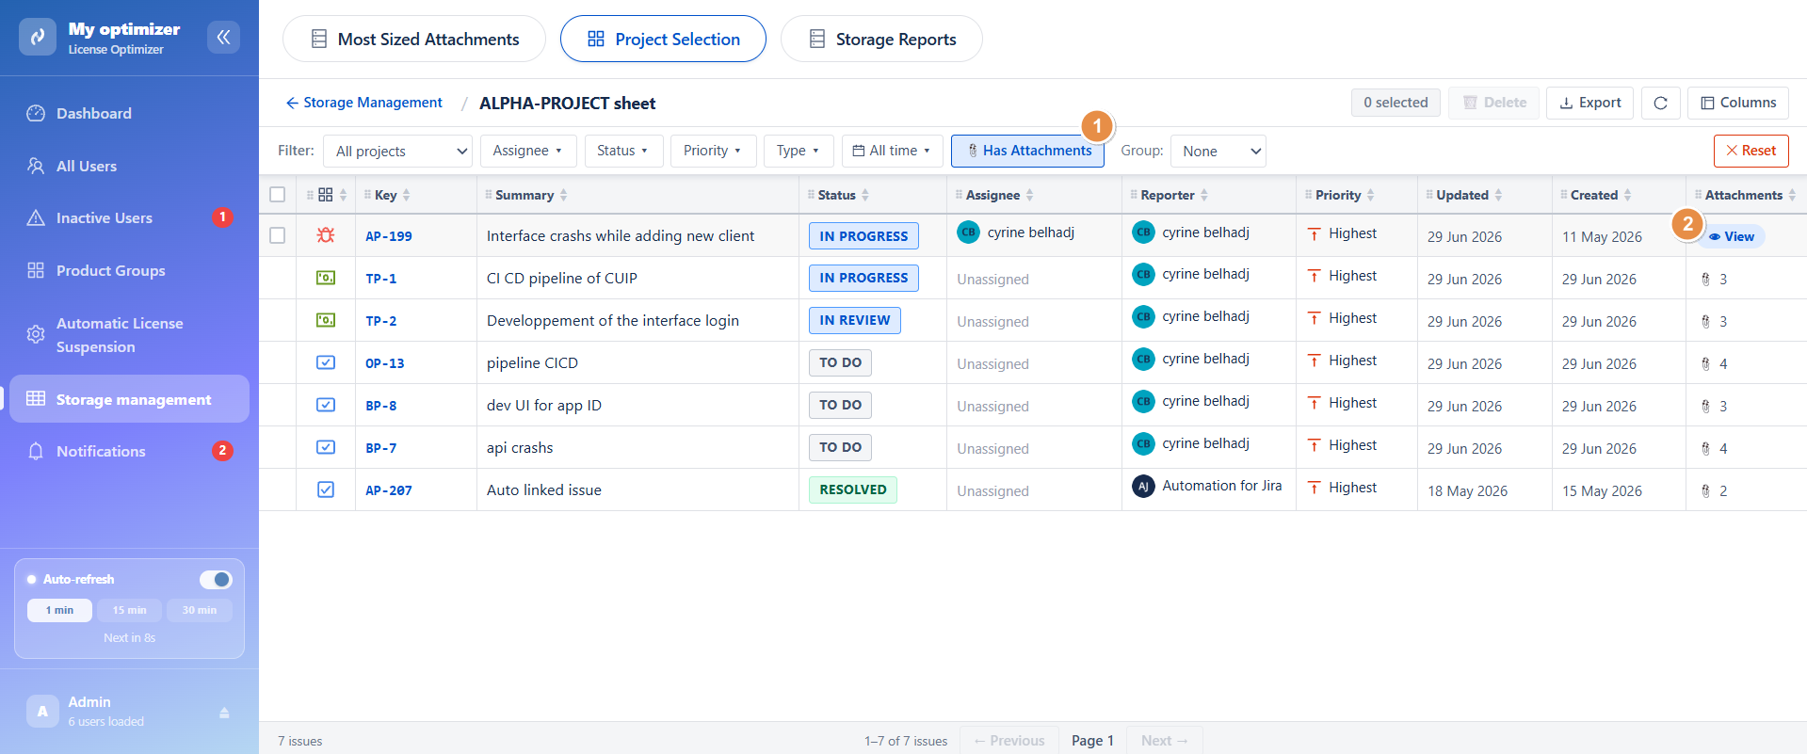The image size is (1807, 754).
Task: Collapse sidebar with double-chevron icon
Action: tap(223, 37)
